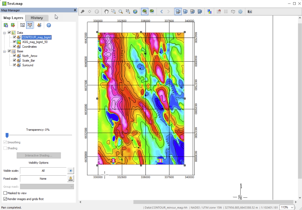Click the camera snapshot icon

(x=250, y=12)
